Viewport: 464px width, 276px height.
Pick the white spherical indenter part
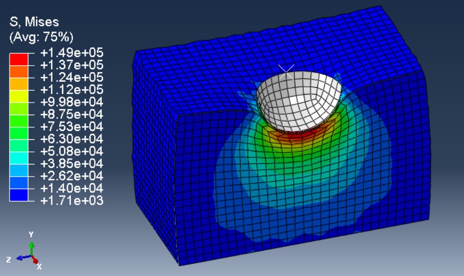click(299, 101)
